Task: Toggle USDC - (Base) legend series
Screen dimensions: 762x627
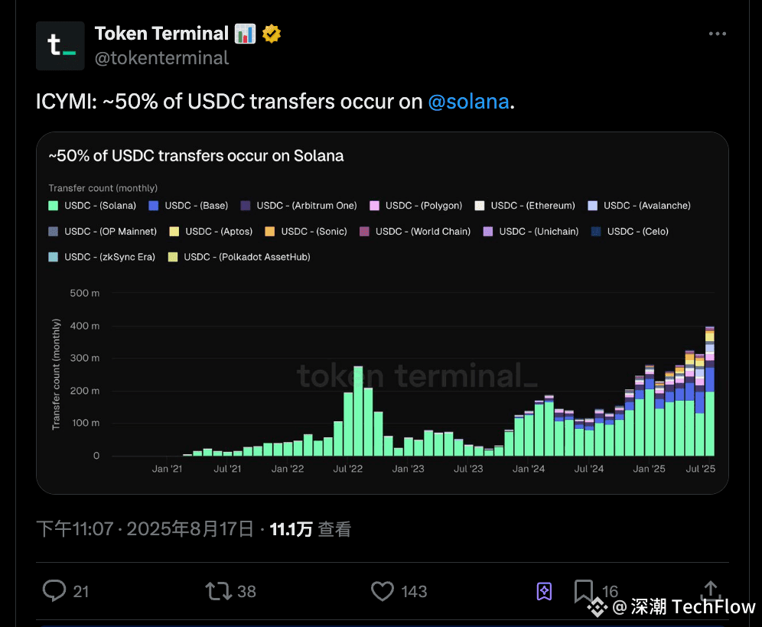Action: coord(188,206)
